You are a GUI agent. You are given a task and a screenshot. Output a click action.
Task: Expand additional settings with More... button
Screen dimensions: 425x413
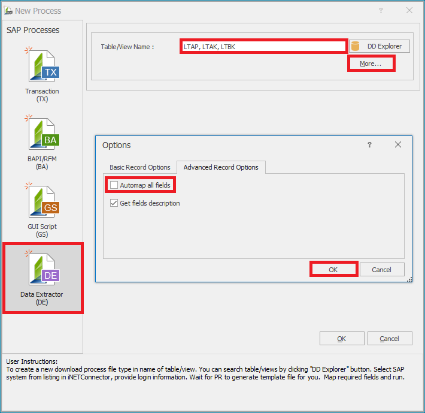[371, 64]
